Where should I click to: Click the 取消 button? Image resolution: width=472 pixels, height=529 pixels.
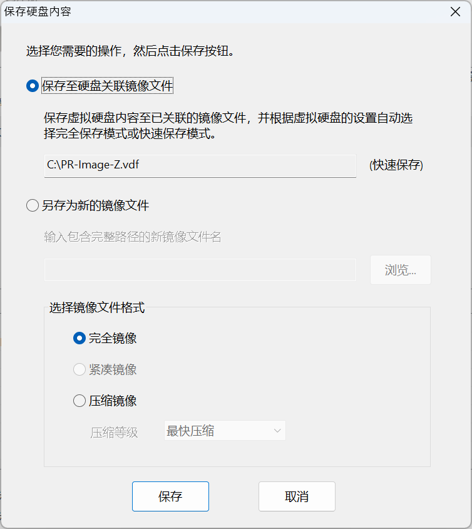point(297,496)
